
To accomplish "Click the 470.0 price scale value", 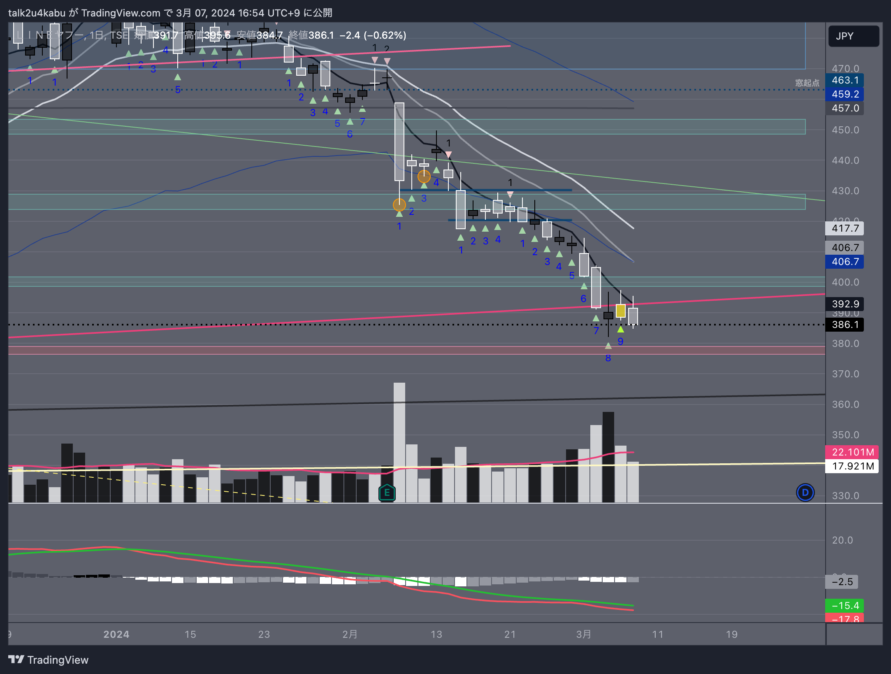I will point(845,69).
